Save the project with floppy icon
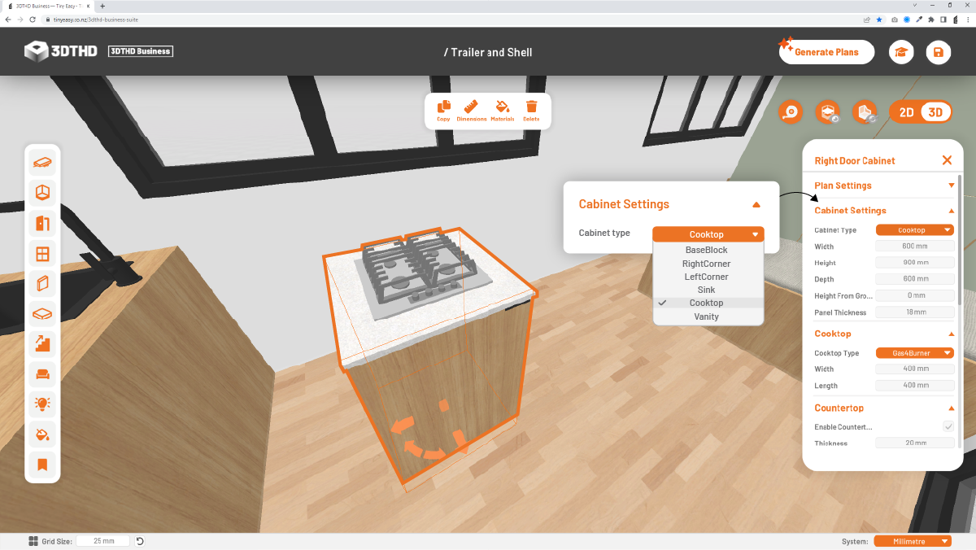The width and height of the screenshot is (976, 550). pos(939,52)
